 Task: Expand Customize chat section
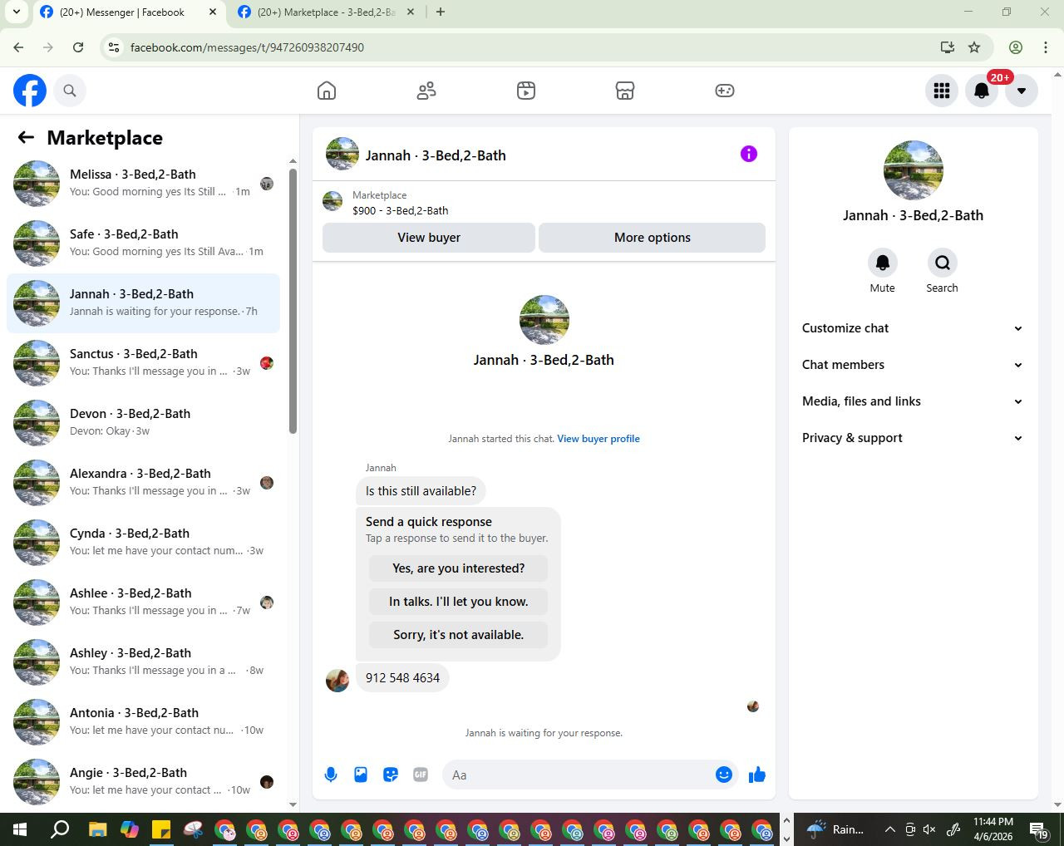913,328
